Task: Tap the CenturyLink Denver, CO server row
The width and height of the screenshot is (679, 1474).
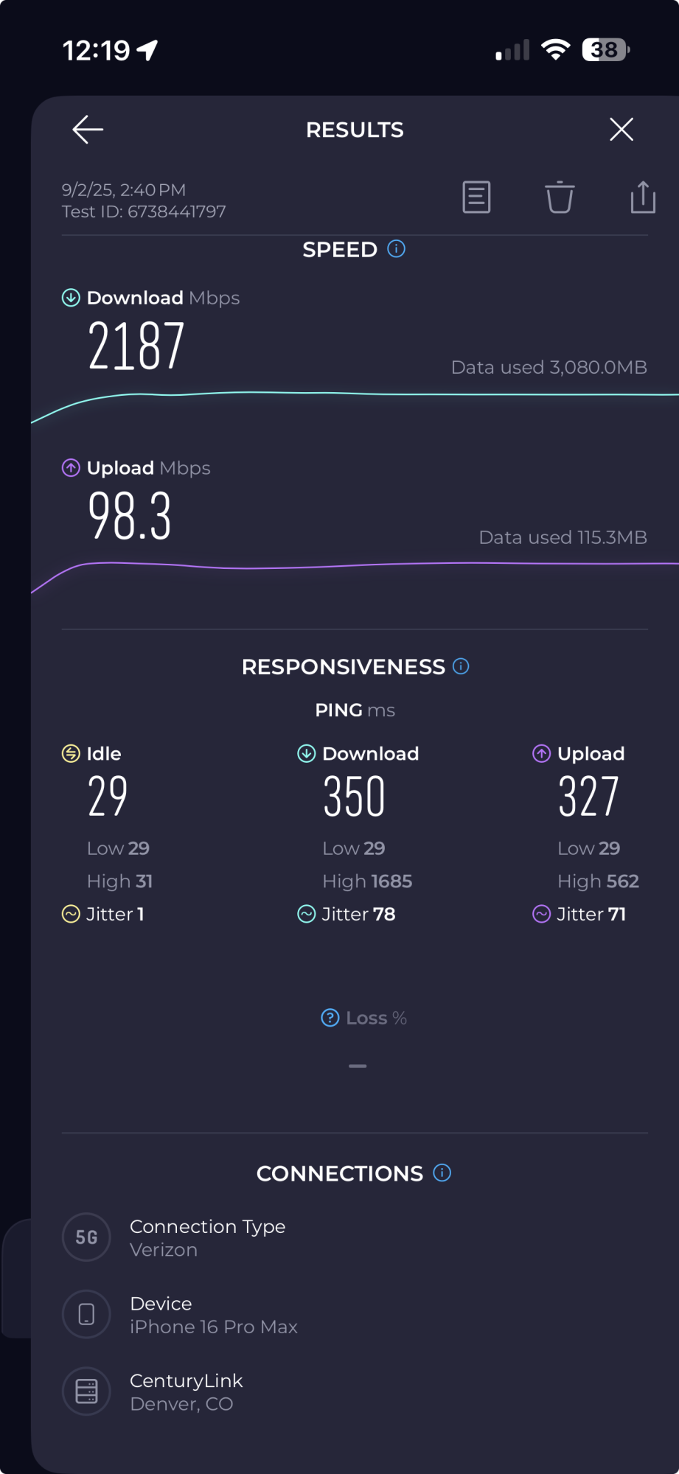Action: [187, 1392]
